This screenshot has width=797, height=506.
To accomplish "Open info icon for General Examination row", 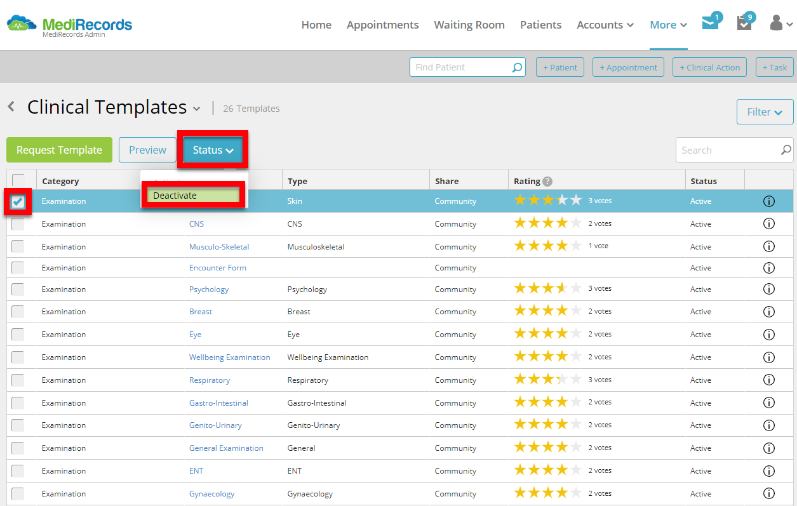I will coord(768,448).
